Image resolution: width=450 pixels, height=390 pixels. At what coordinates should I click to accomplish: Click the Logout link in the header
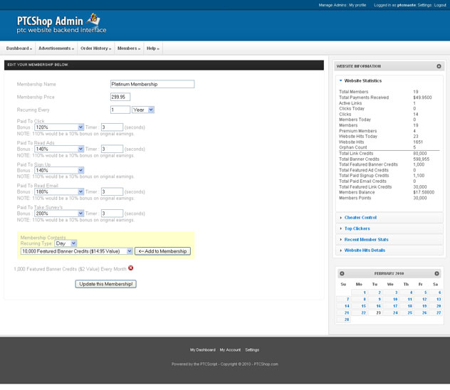pyautogui.click(x=441, y=5)
